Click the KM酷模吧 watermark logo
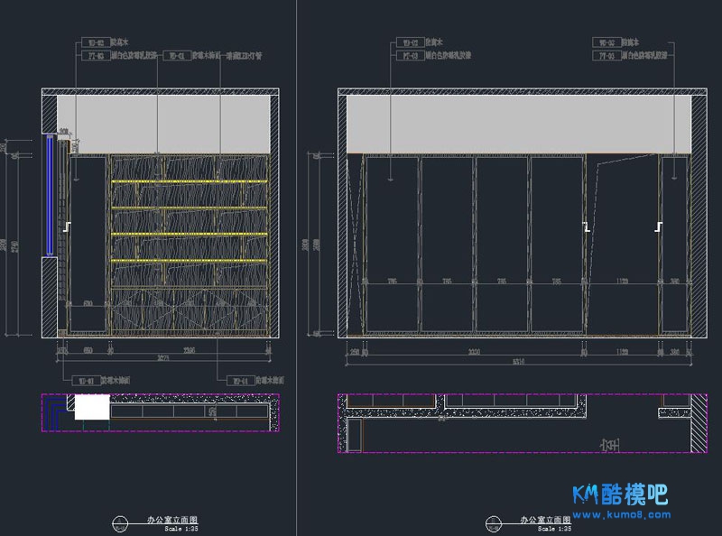Screen dimensions: 722x536 [x=619, y=494]
